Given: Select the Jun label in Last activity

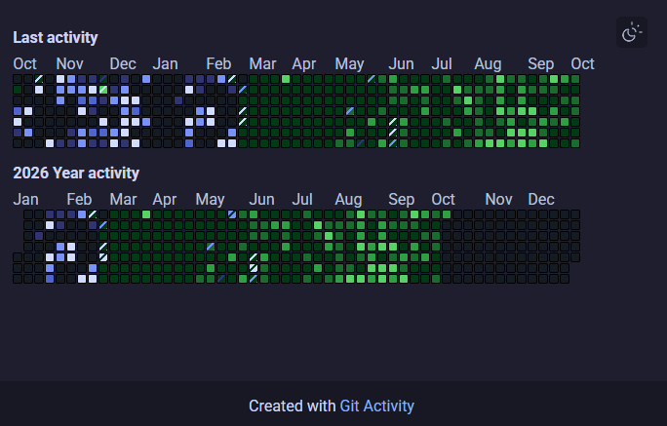Looking at the screenshot, I should [x=401, y=64].
